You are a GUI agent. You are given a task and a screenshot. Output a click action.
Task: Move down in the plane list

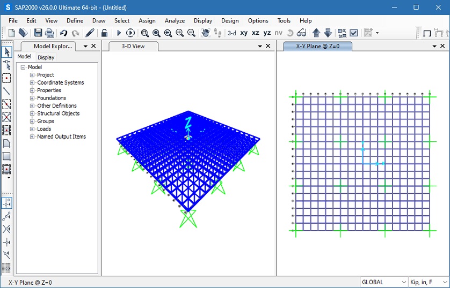(328, 33)
